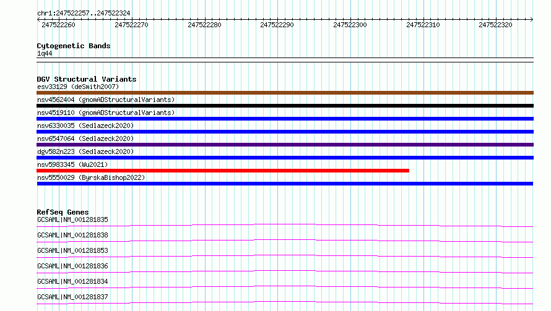Click the esv33129 (deSmith2007) label

78,87
